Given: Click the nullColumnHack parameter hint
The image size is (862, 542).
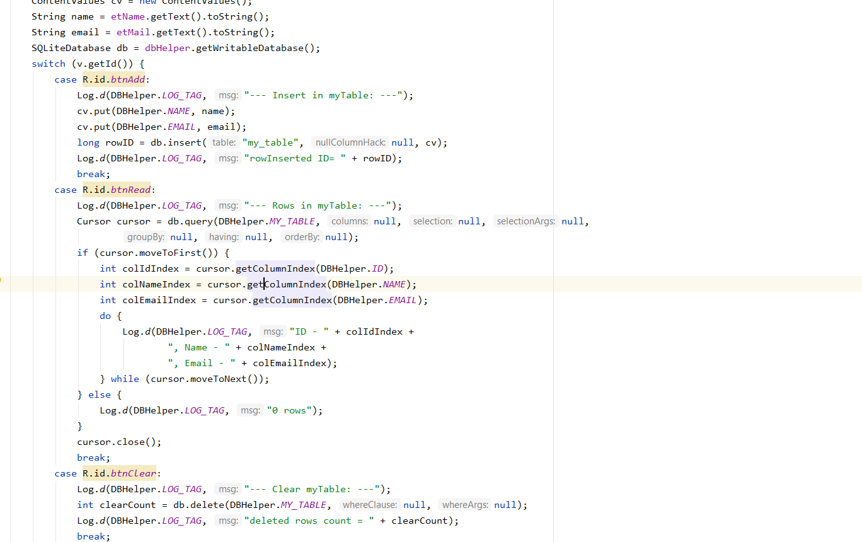Looking at the screenshot, I should [x=350, y=142].
